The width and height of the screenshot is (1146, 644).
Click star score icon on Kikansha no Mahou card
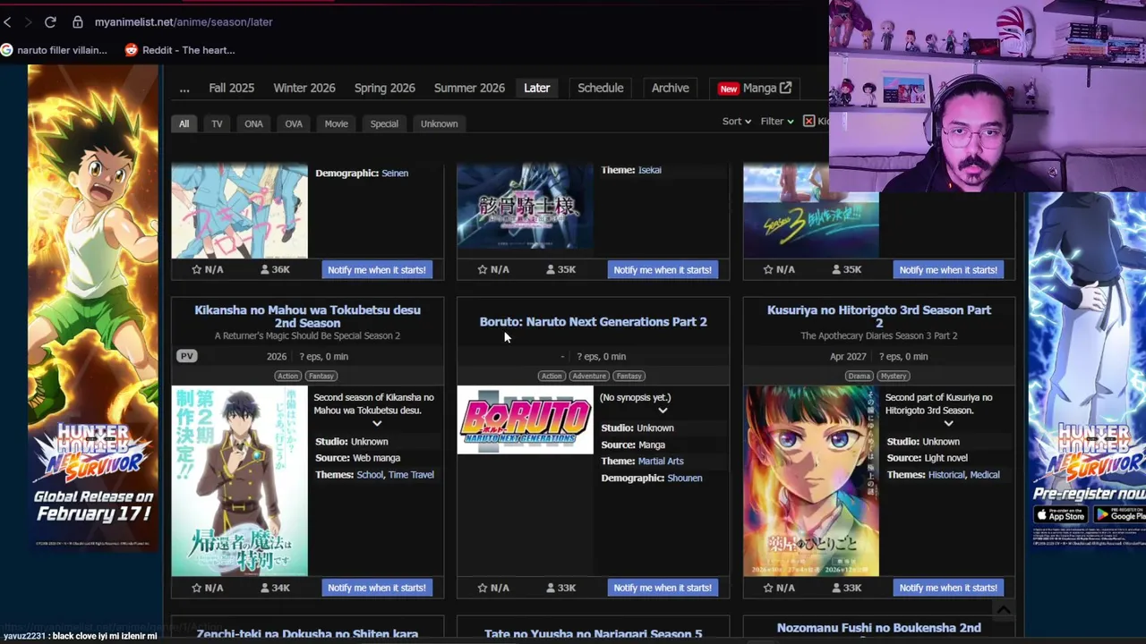[x=197, y=588]
